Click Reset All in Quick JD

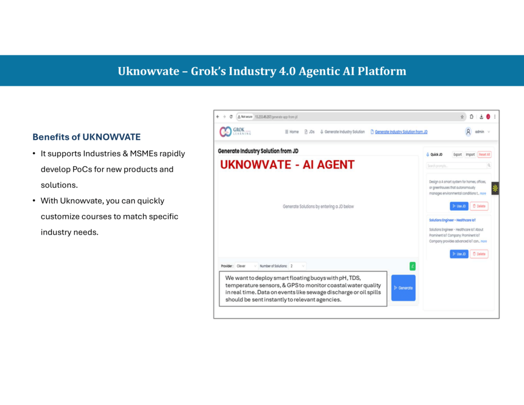tap(484, 154)
